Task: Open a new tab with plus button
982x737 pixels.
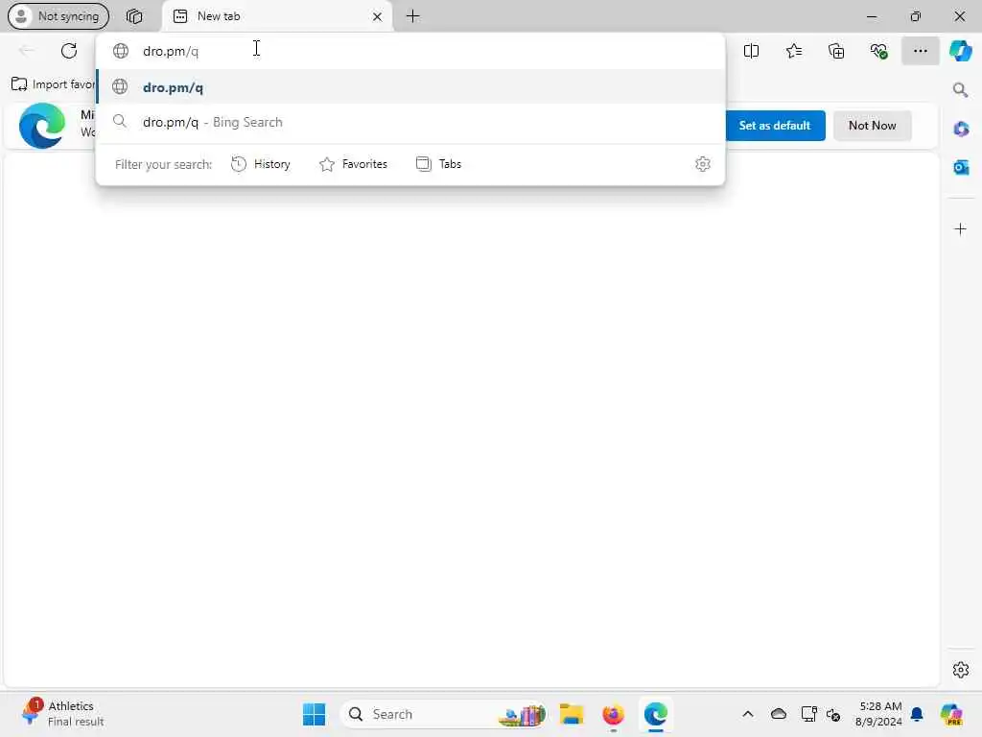Action: (412, 16)
